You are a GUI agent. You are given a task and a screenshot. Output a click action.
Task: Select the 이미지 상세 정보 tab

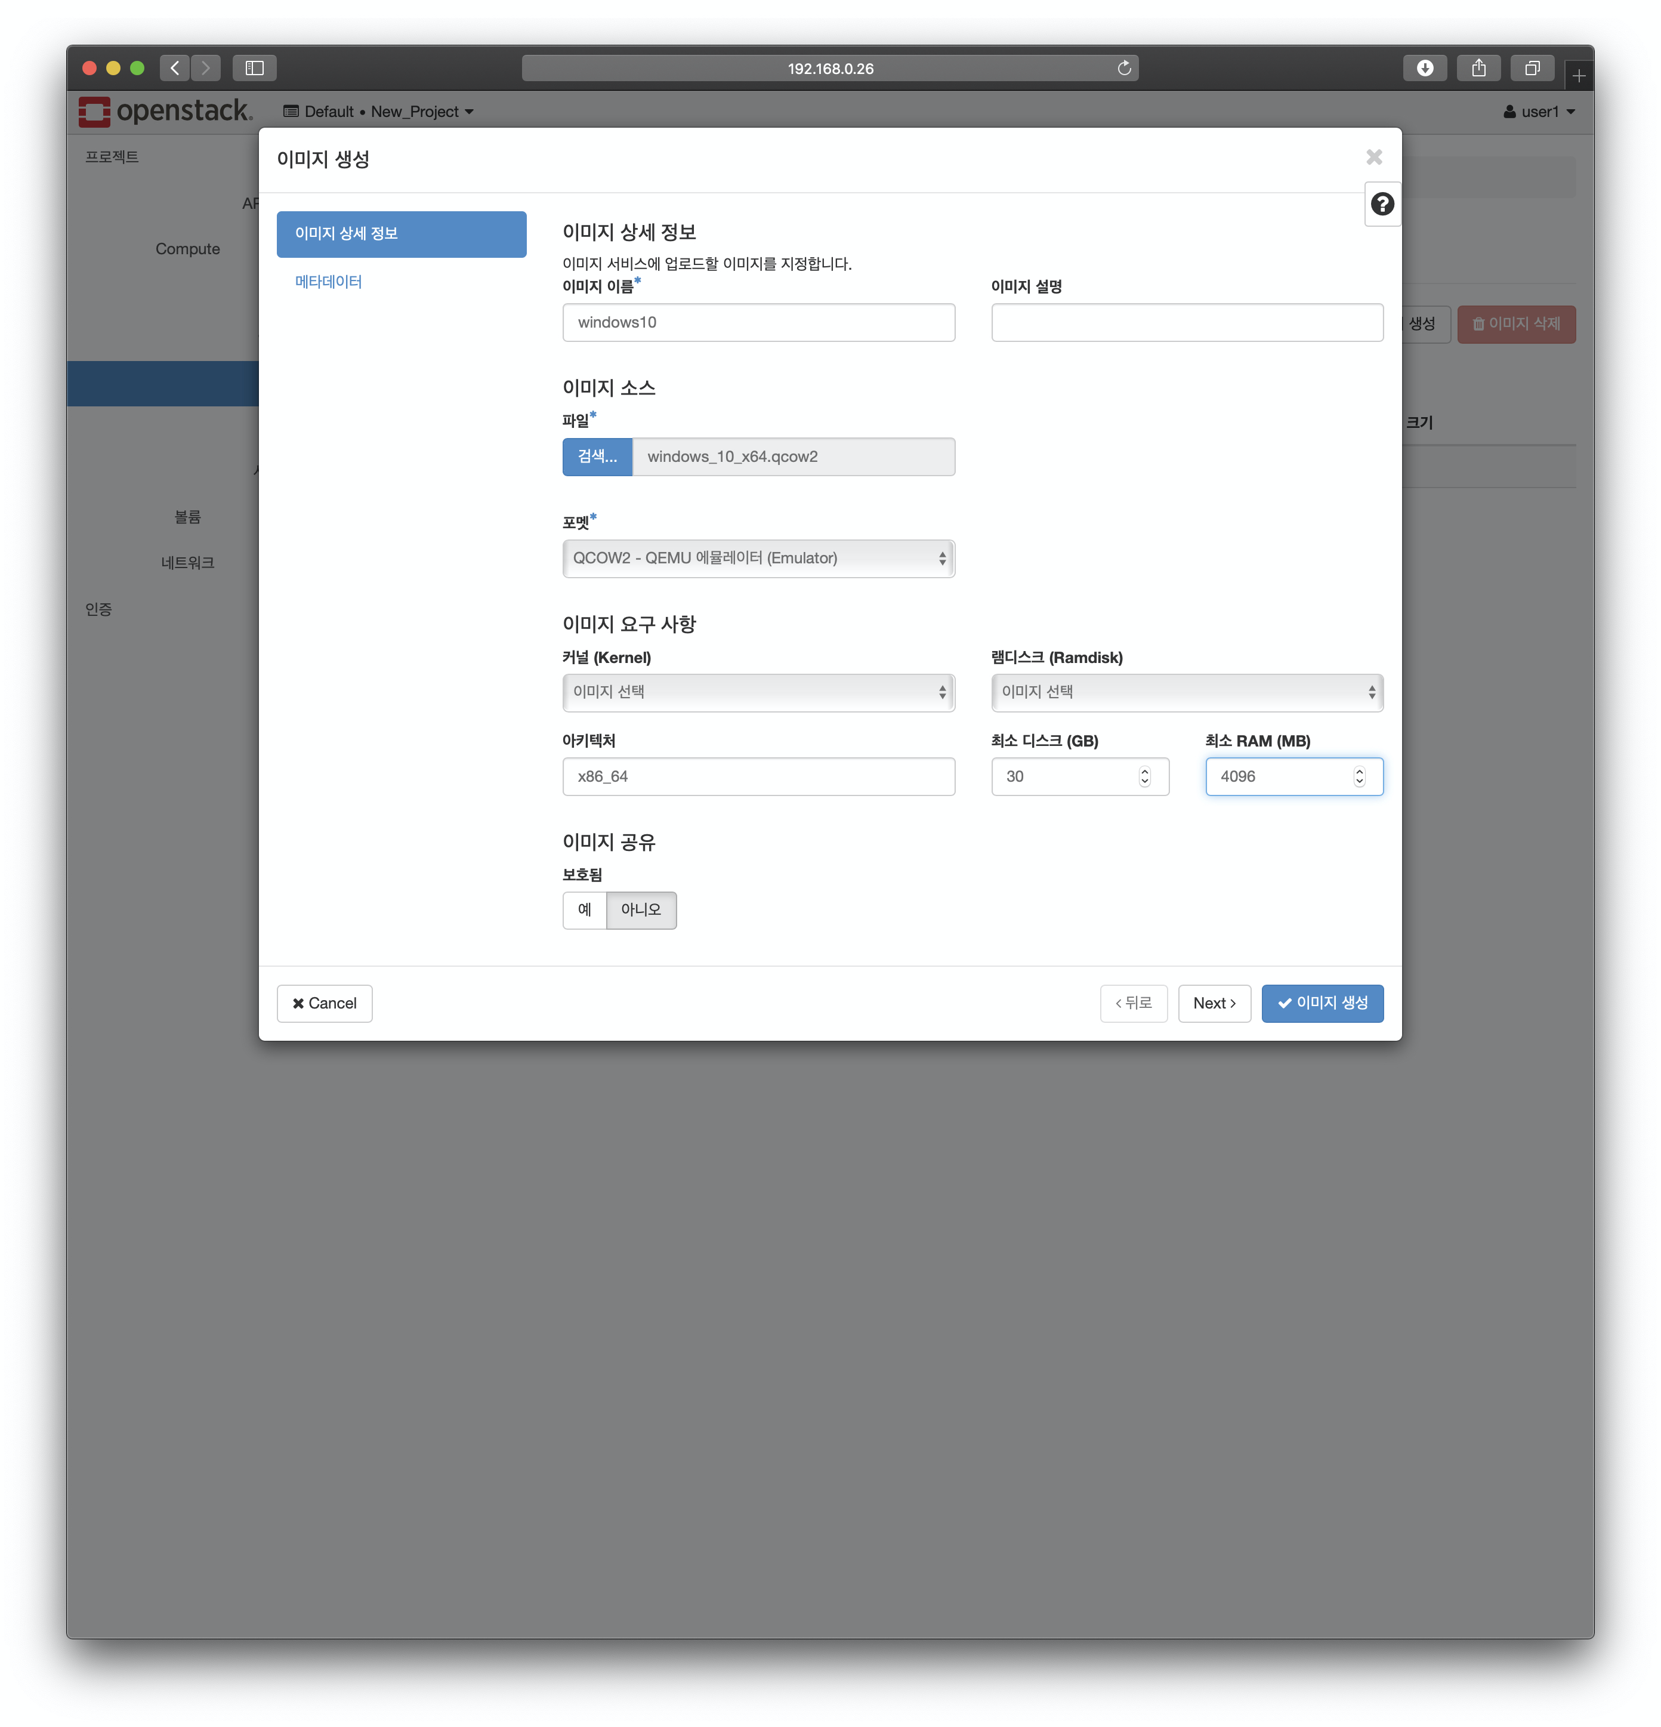tap(401, 233)
